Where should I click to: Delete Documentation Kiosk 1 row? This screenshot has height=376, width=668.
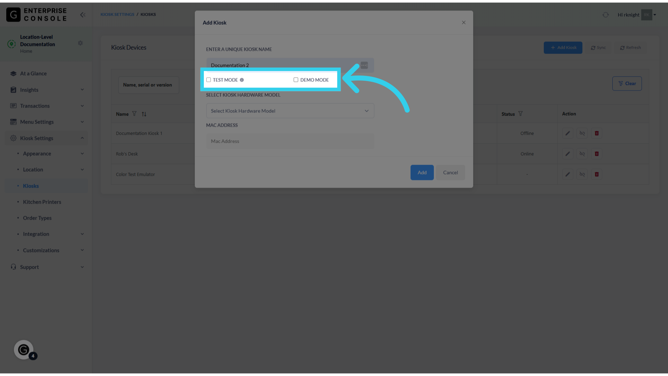[597, 133]
